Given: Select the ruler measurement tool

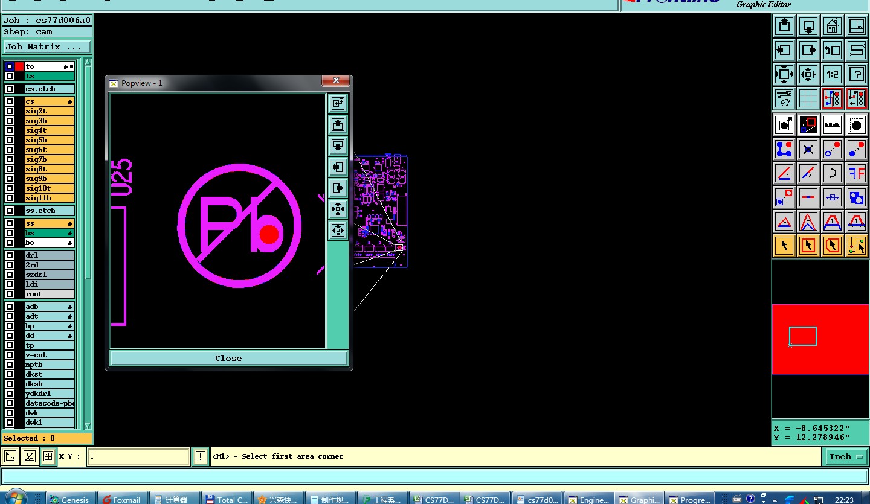Looking at the screenshot, I should coord(833,125).
